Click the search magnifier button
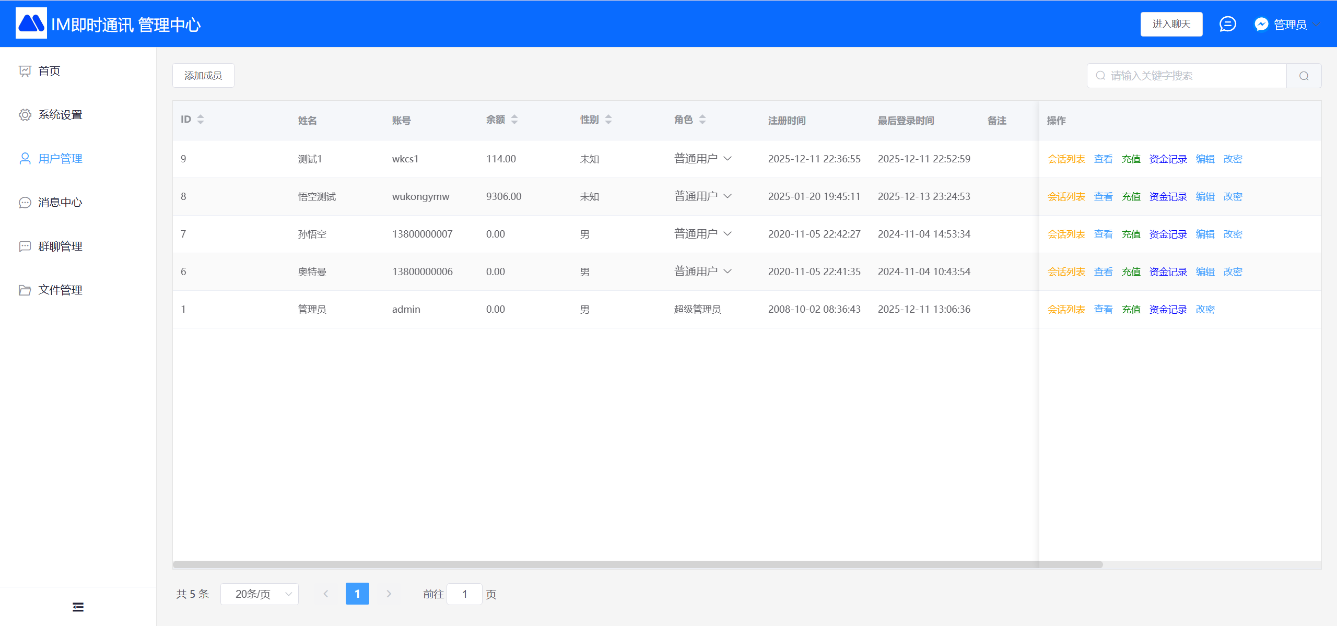Screen dimensions: 1337x626 click(x=1304, y=76)
